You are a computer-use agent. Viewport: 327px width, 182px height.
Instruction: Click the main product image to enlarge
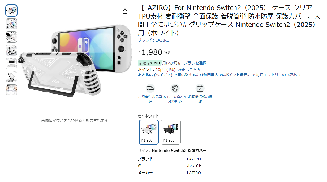tap(75, 61)
